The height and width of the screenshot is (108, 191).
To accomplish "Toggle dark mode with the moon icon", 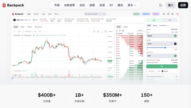I will point(161,5).
